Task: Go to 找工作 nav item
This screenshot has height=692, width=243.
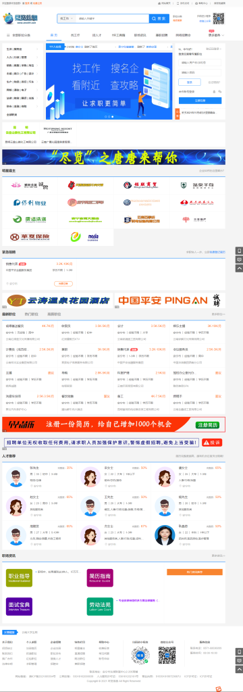Action: click(x=76, y=35)
